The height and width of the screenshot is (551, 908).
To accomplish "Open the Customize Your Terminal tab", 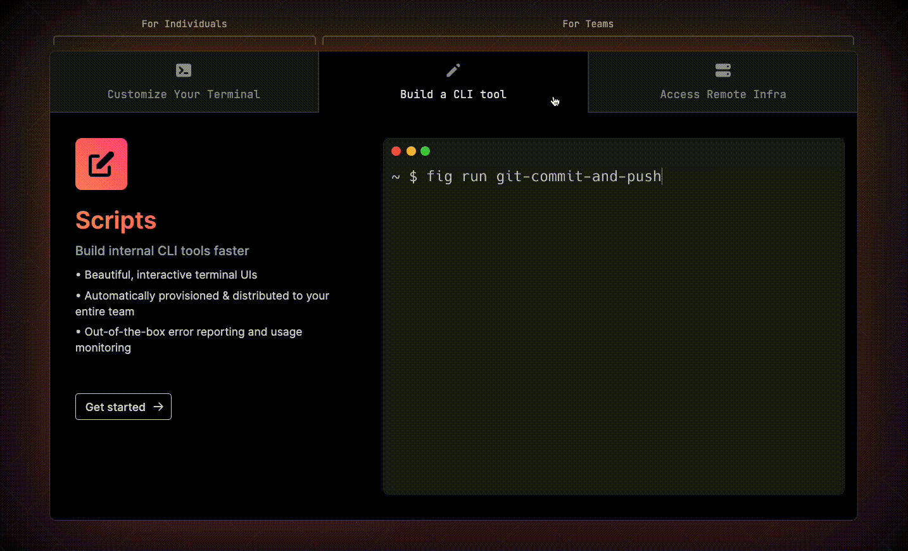I will click(x=184, y=82).
